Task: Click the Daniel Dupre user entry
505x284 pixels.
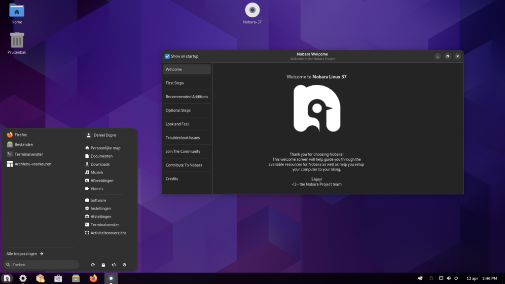Action: [101, 135]
